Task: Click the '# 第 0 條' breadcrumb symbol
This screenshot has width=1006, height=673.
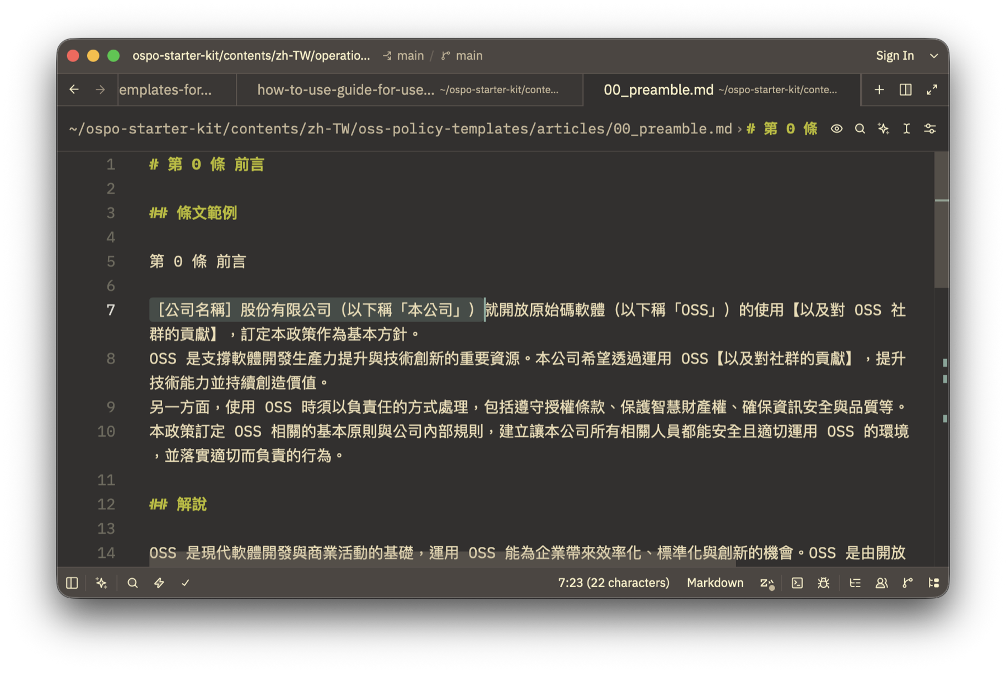Action: pos(782,129)
